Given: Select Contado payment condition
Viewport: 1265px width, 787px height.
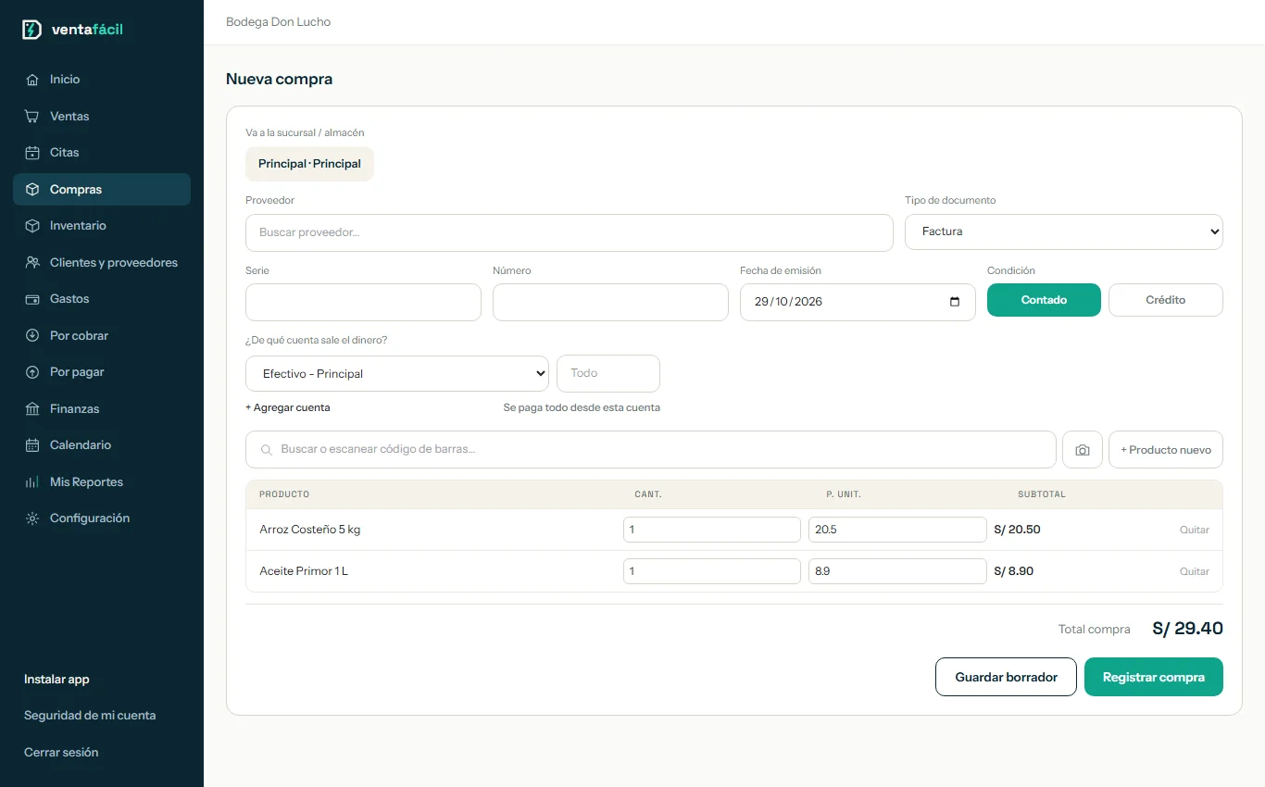Looking at the screenshot, I should (1044, 300).
